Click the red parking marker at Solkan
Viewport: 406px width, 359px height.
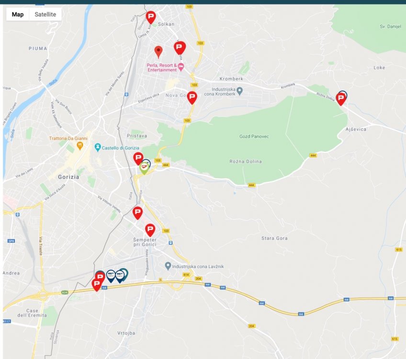tap(151, 17)
